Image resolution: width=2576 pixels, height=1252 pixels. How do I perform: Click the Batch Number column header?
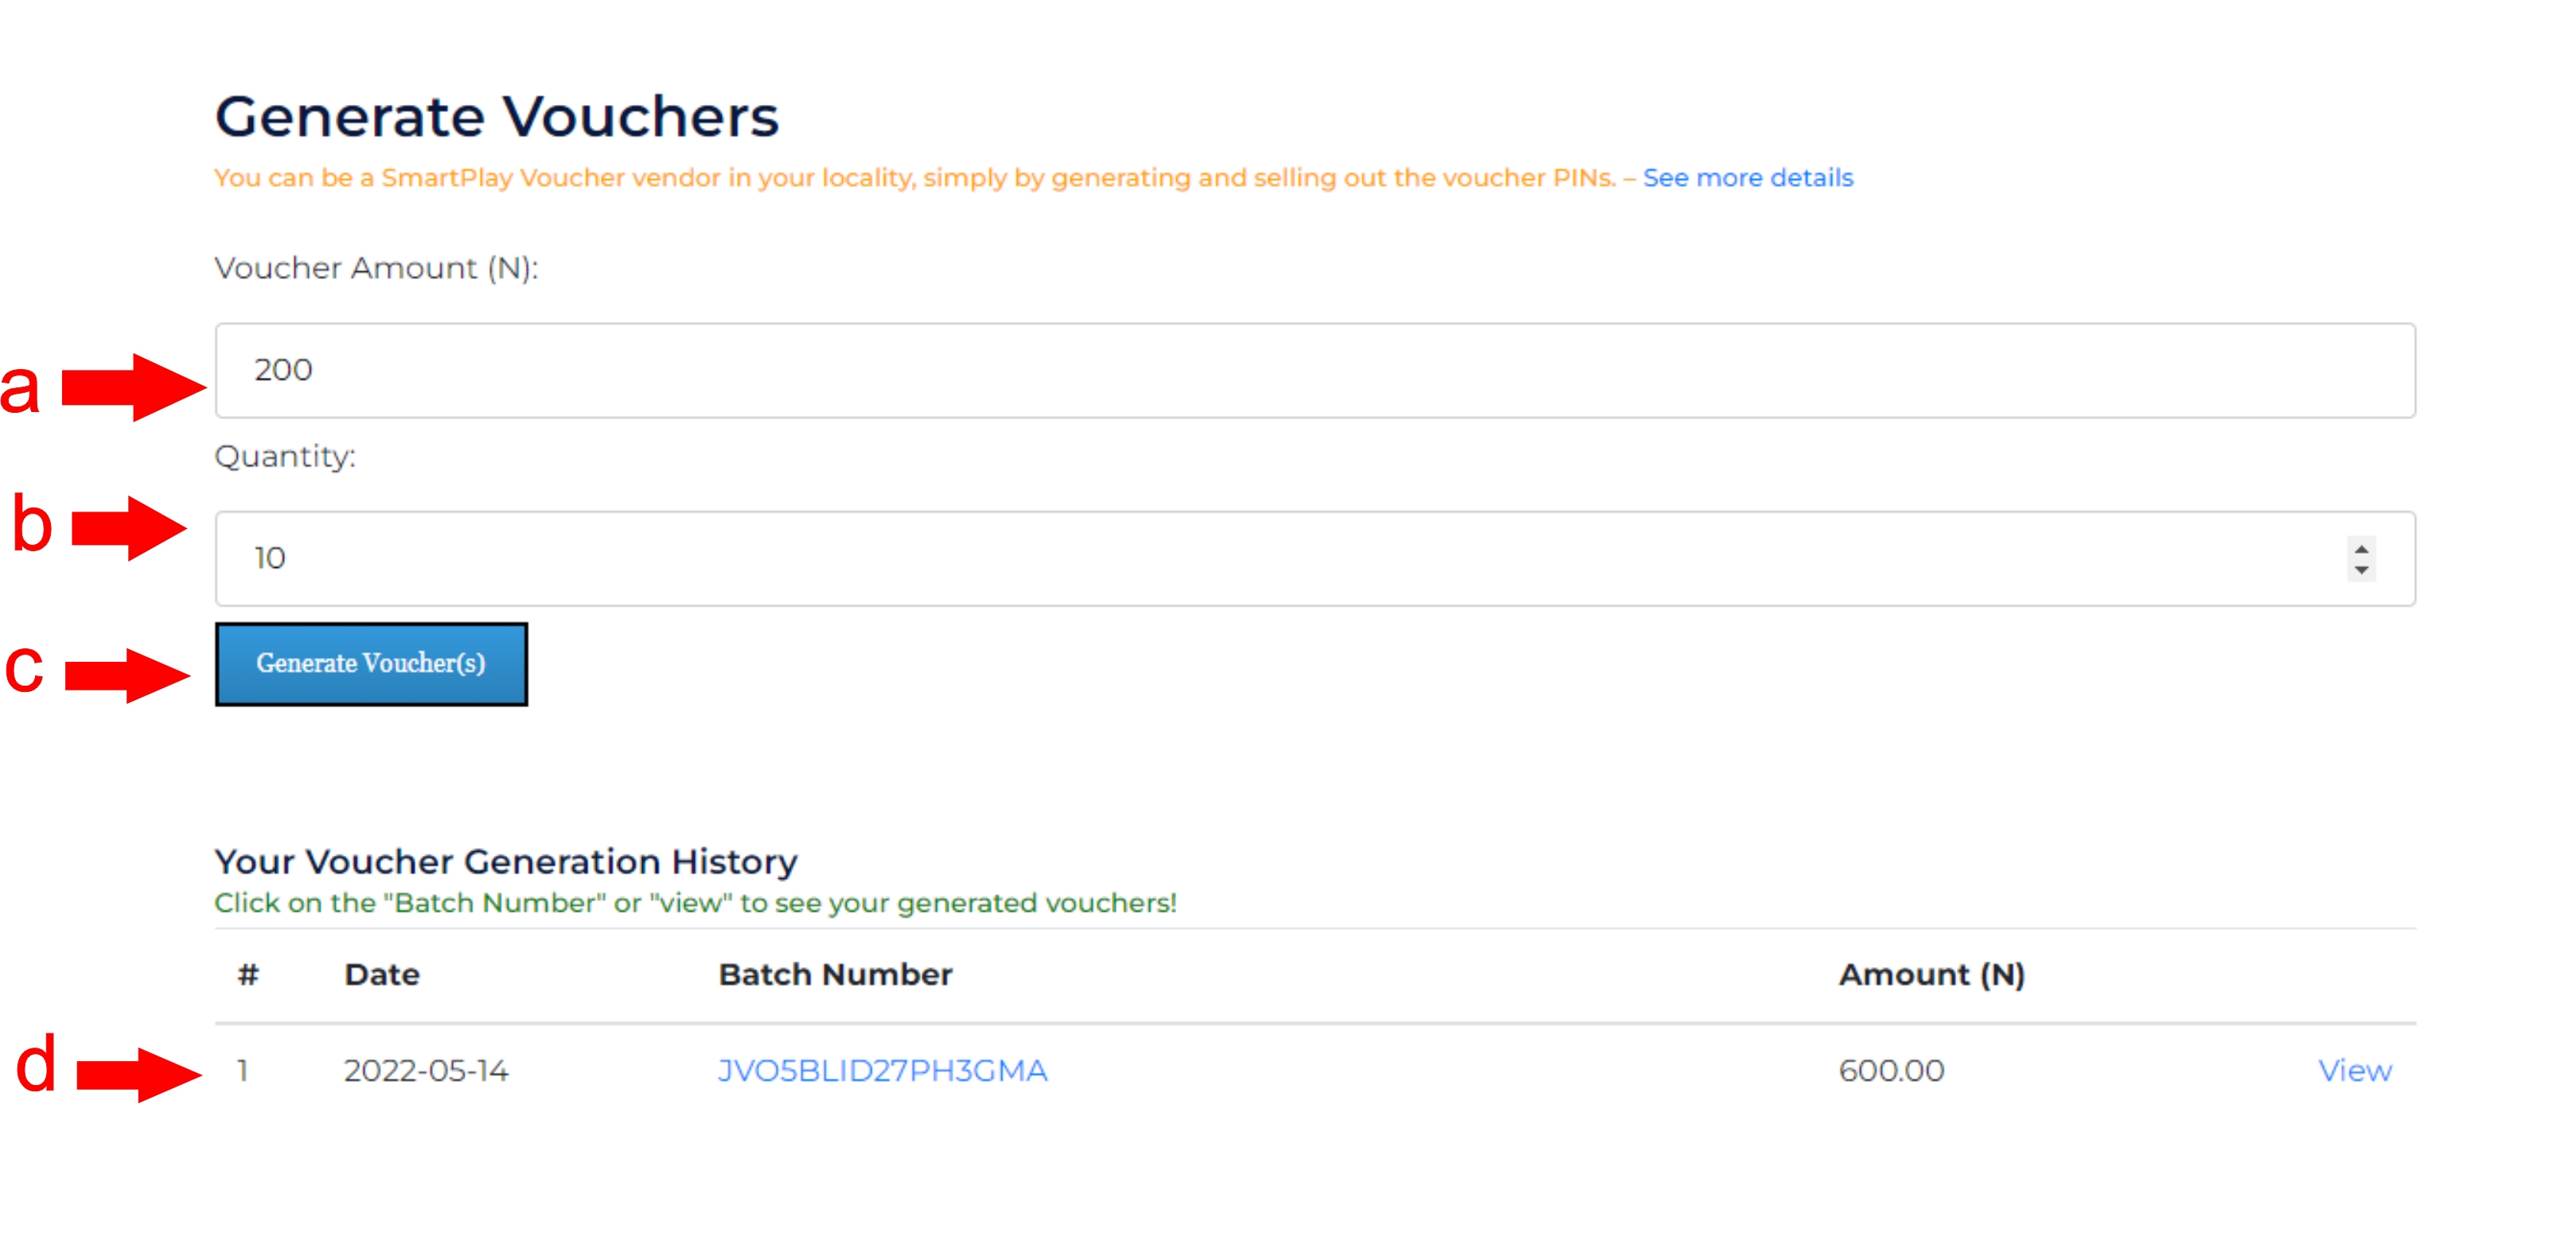(835, 974)
